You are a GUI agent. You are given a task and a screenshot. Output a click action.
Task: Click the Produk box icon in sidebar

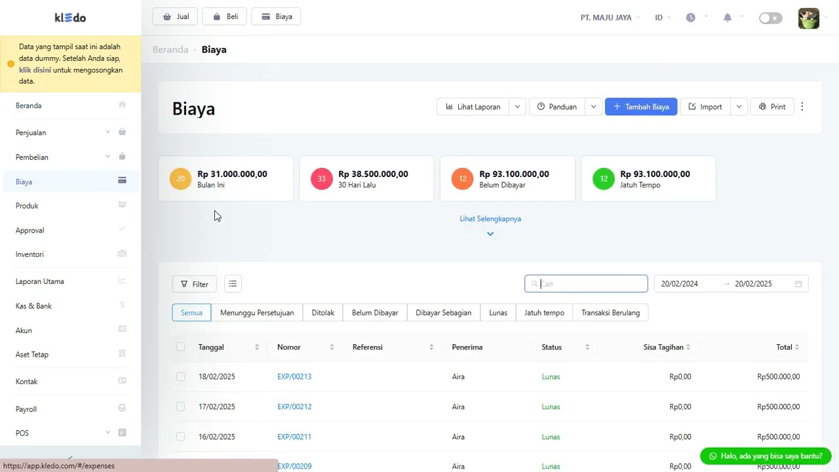(x=122, y=205)
